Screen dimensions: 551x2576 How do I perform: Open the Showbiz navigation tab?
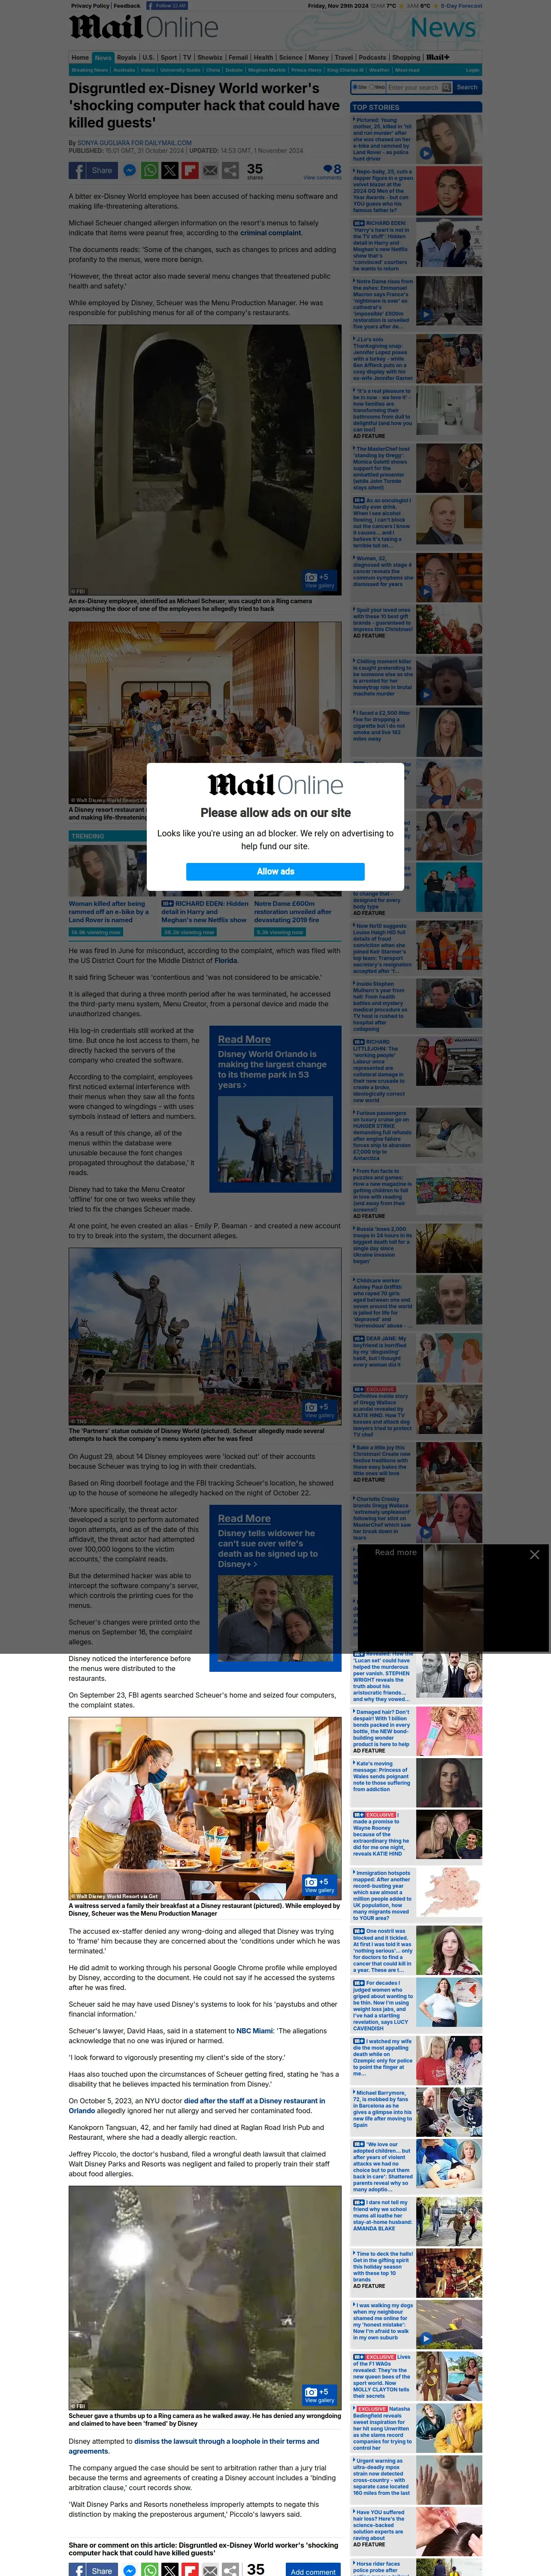[x=209, y=58]
